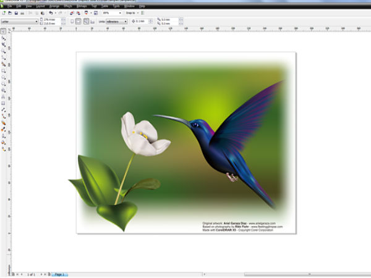Toggle apply layout to all pages
The image size is (371, 278).
tap(87, 22)
